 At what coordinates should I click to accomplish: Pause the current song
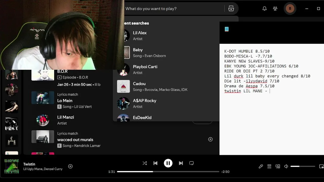coord(168,163)
